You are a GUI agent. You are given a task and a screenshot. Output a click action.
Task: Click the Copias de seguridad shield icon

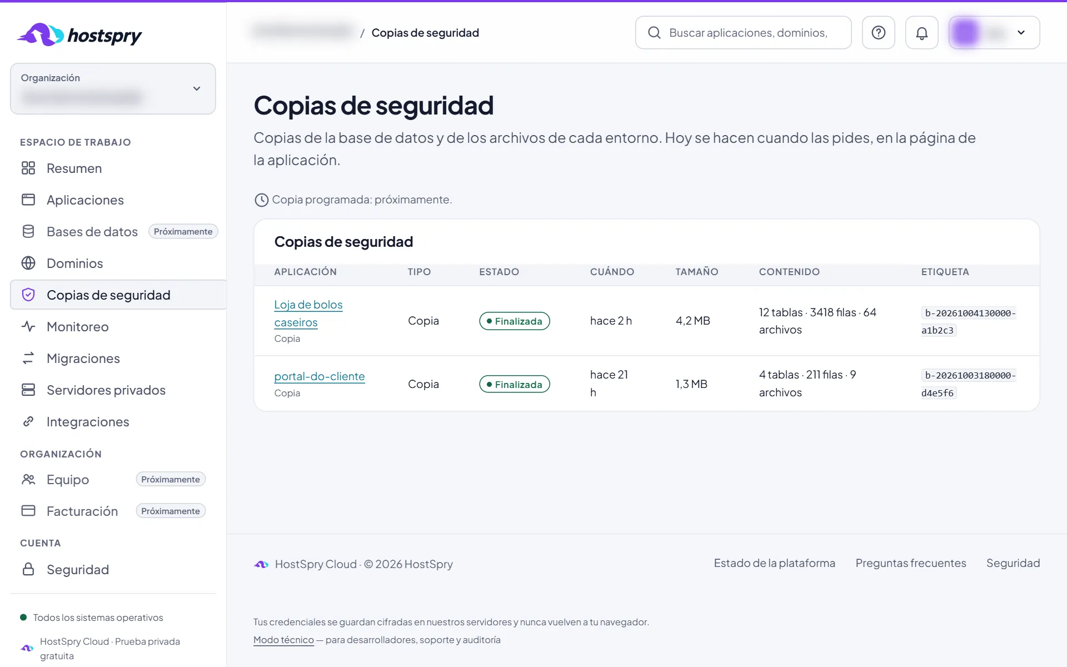click(x=28, y=295)
